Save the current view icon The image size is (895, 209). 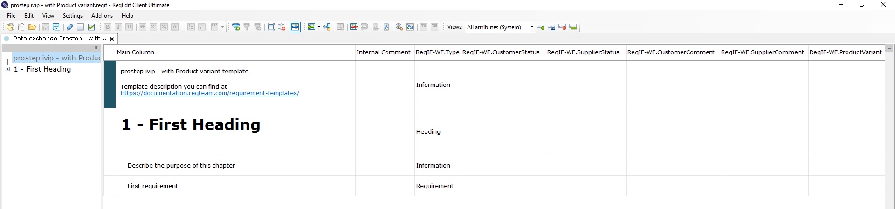(551, 27)
